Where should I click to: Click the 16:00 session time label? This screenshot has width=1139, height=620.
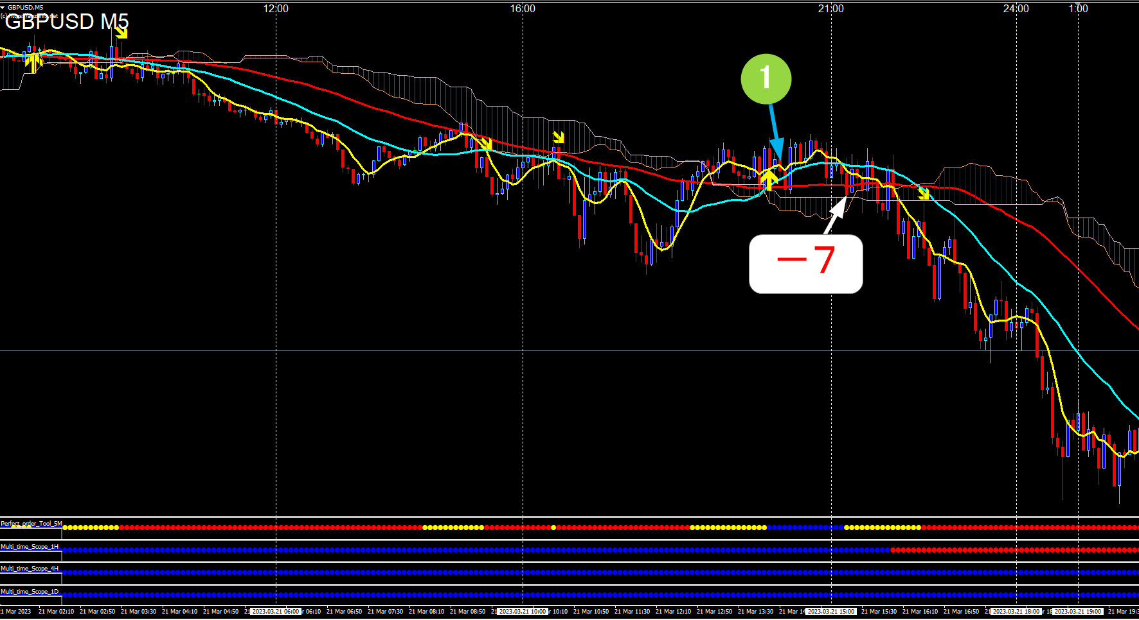click(x=523, y=8)
